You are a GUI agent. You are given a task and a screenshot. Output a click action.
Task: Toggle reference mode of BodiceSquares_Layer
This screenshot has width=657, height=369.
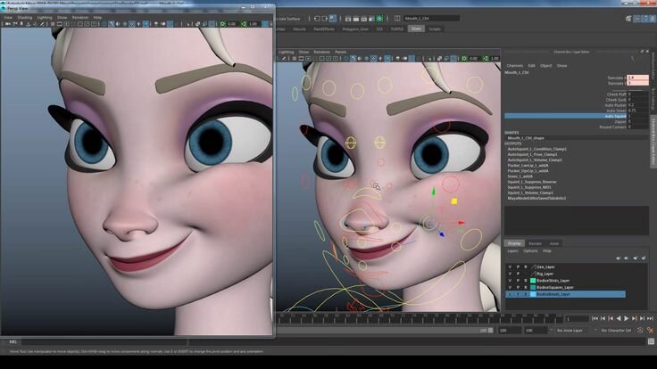point(526,287)
